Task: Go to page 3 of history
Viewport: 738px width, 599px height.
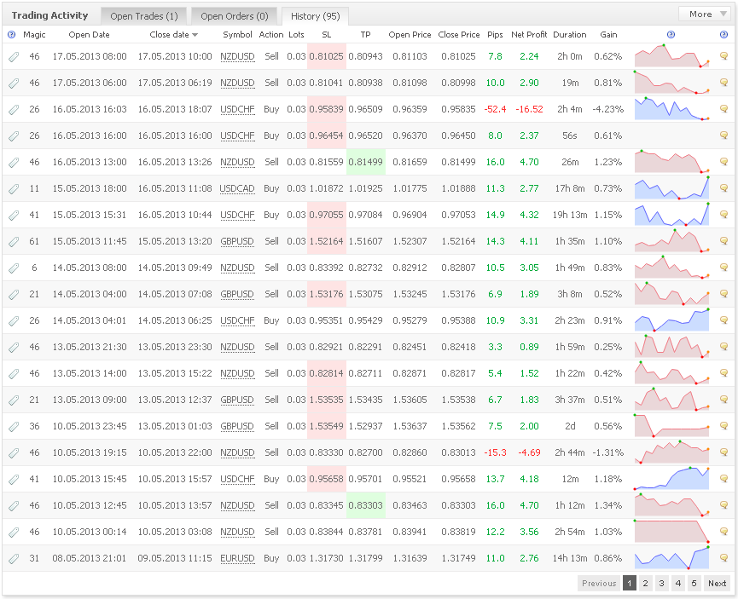Action: pos(662,583)
